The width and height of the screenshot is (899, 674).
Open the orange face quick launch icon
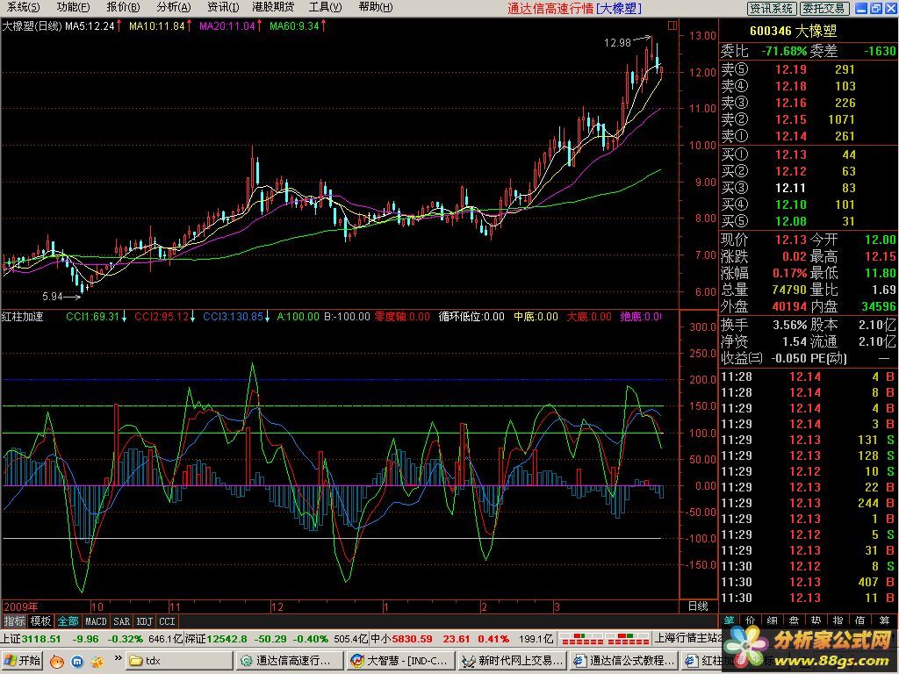(x=57, y=662)
